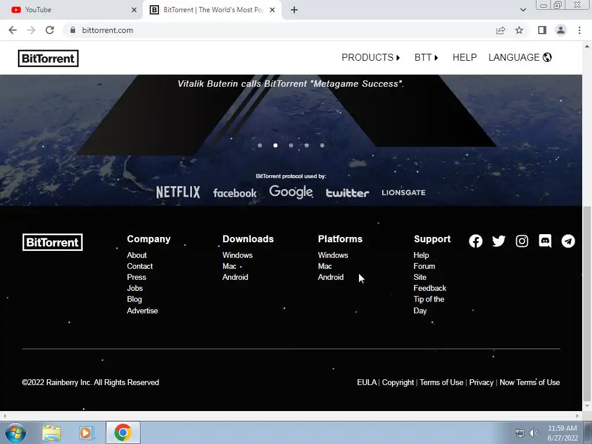Click Android under Downloads
Image resolution: width=592 pixels, height=444 pixels.
point(235,277)
